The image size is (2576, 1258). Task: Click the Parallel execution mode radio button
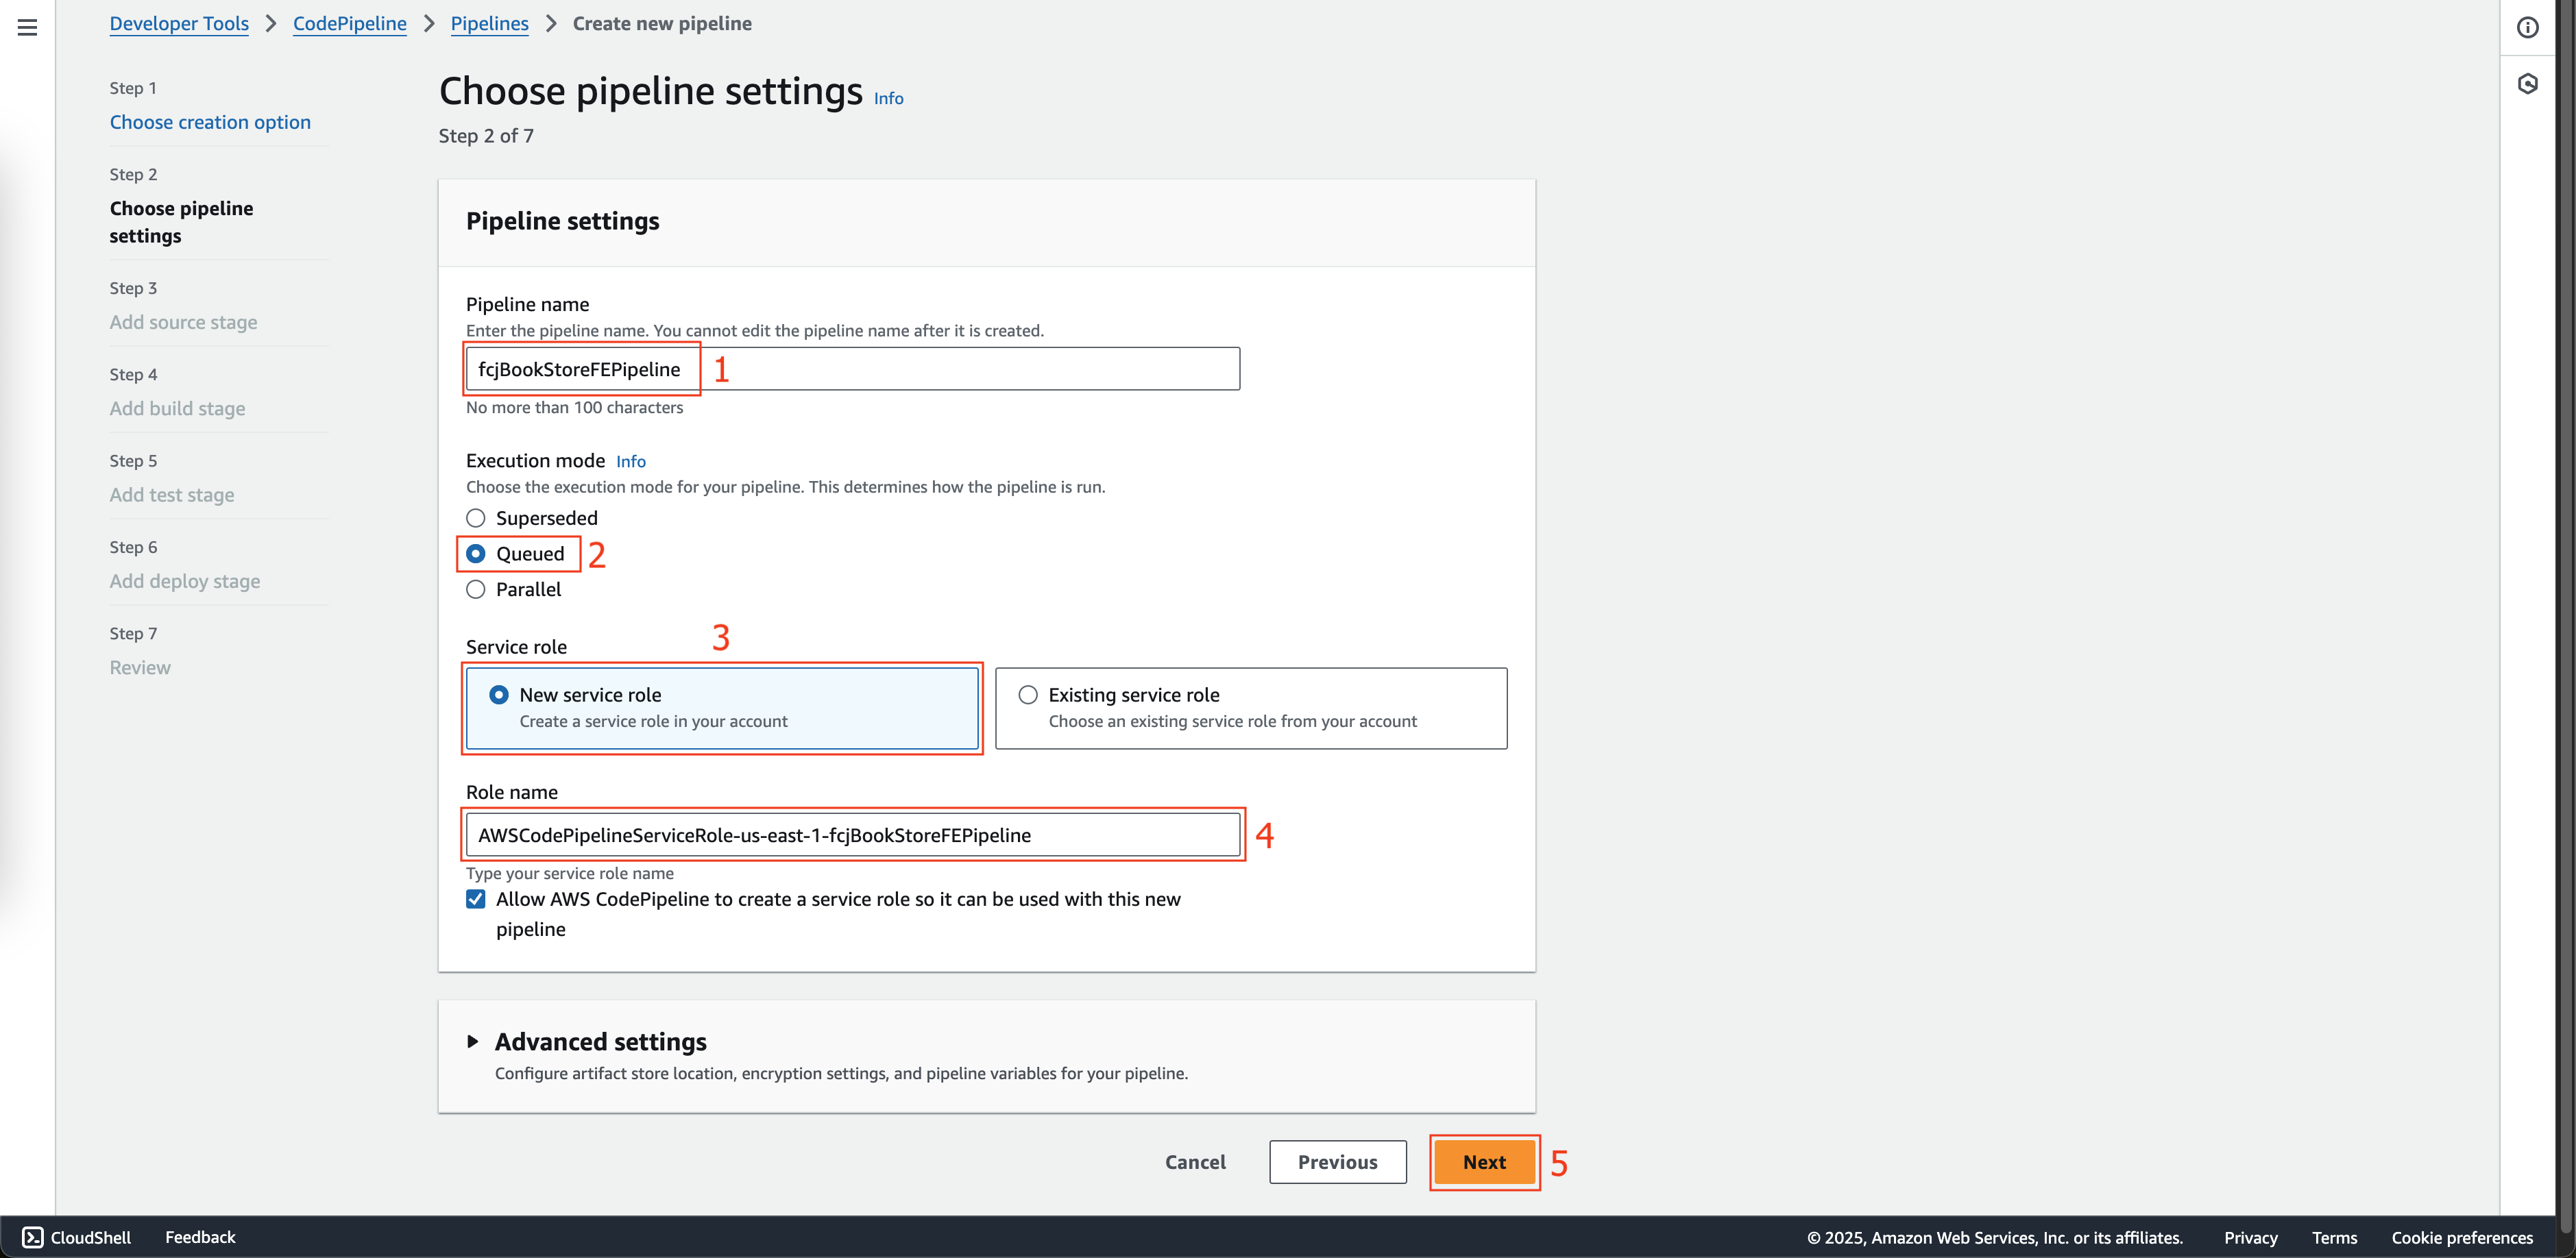476,588
